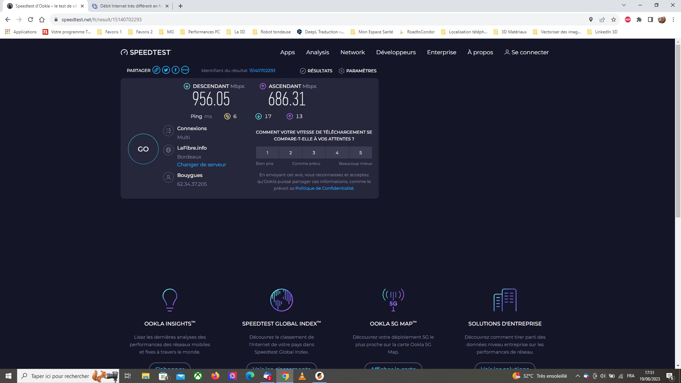Open the Robot tondeuse bookmark folder
The image size is (681, 383).
(272, 32)
